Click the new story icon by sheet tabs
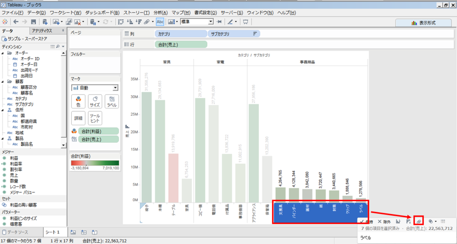Viewport: 457px width, 244px height. pyautogui.click(x=95, y=232)
